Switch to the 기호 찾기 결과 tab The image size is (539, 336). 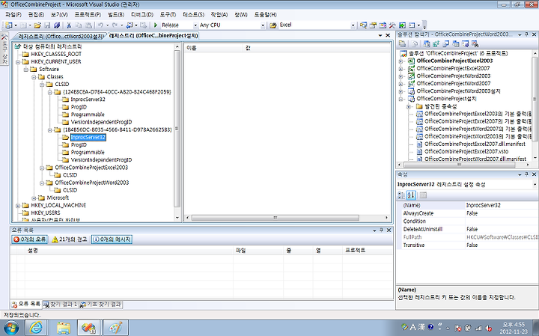(x=101, y=305)
